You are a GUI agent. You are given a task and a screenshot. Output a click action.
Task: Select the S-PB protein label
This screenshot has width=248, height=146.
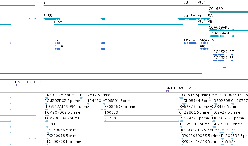(59, 40)
